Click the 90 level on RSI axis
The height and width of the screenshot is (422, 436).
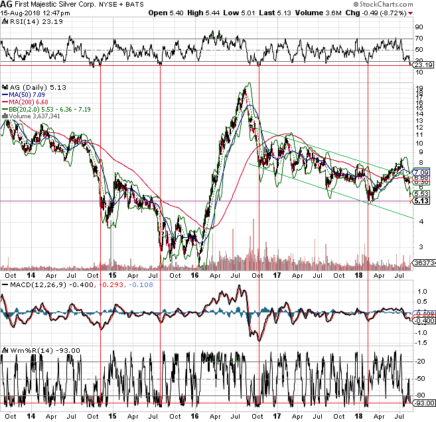pos(419,27)
